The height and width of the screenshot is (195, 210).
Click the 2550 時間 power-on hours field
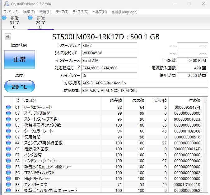pyautogui.click(x=192, y=76)
